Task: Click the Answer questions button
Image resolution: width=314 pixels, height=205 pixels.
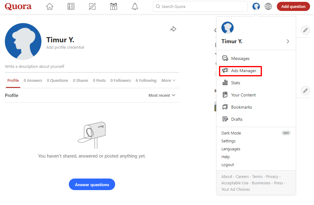Action: [x=92, y=185]
